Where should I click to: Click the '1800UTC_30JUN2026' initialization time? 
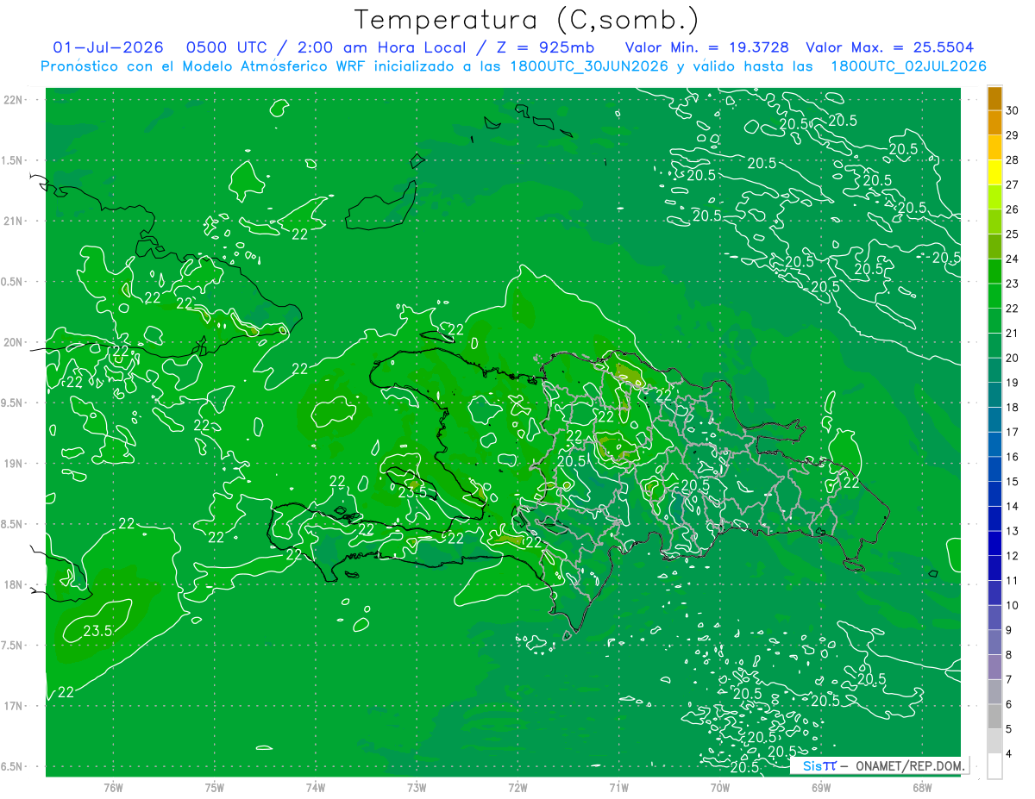589,66
